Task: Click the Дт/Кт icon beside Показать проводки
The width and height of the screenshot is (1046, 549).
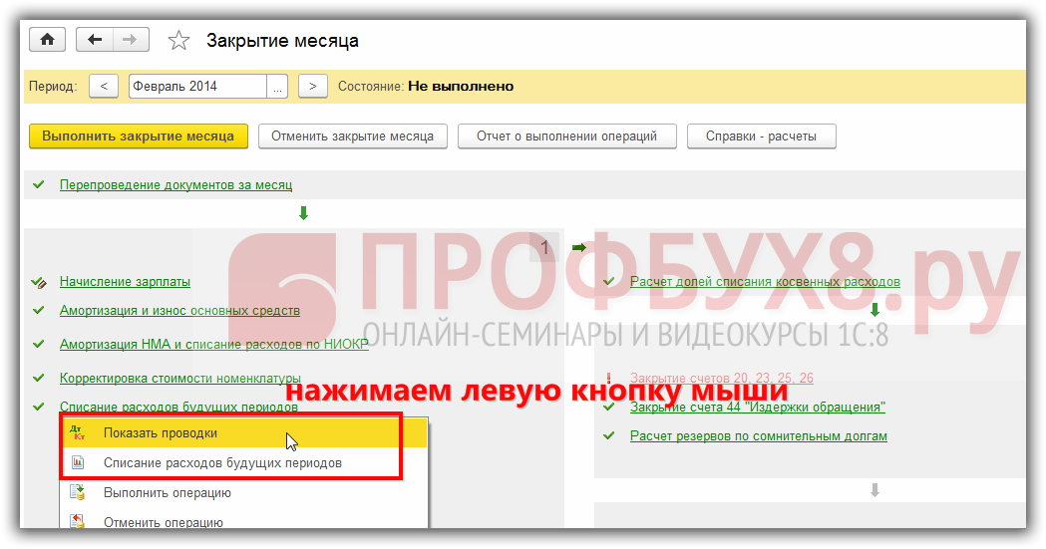Action: pyautogui.click(x=78, y=433)
